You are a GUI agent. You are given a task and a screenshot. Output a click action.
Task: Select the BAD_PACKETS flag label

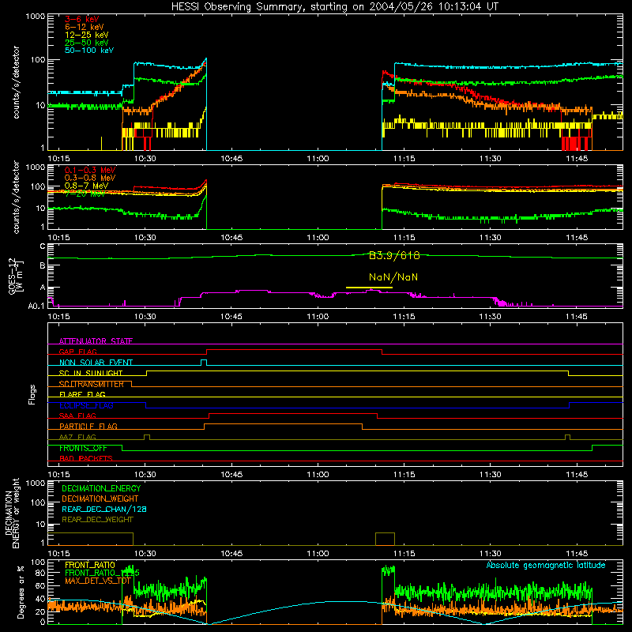86,458
